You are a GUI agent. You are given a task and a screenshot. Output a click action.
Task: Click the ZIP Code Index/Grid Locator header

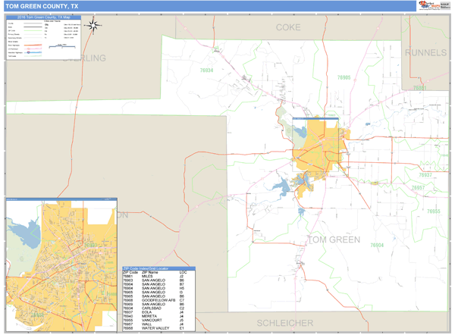pos(158,268)
